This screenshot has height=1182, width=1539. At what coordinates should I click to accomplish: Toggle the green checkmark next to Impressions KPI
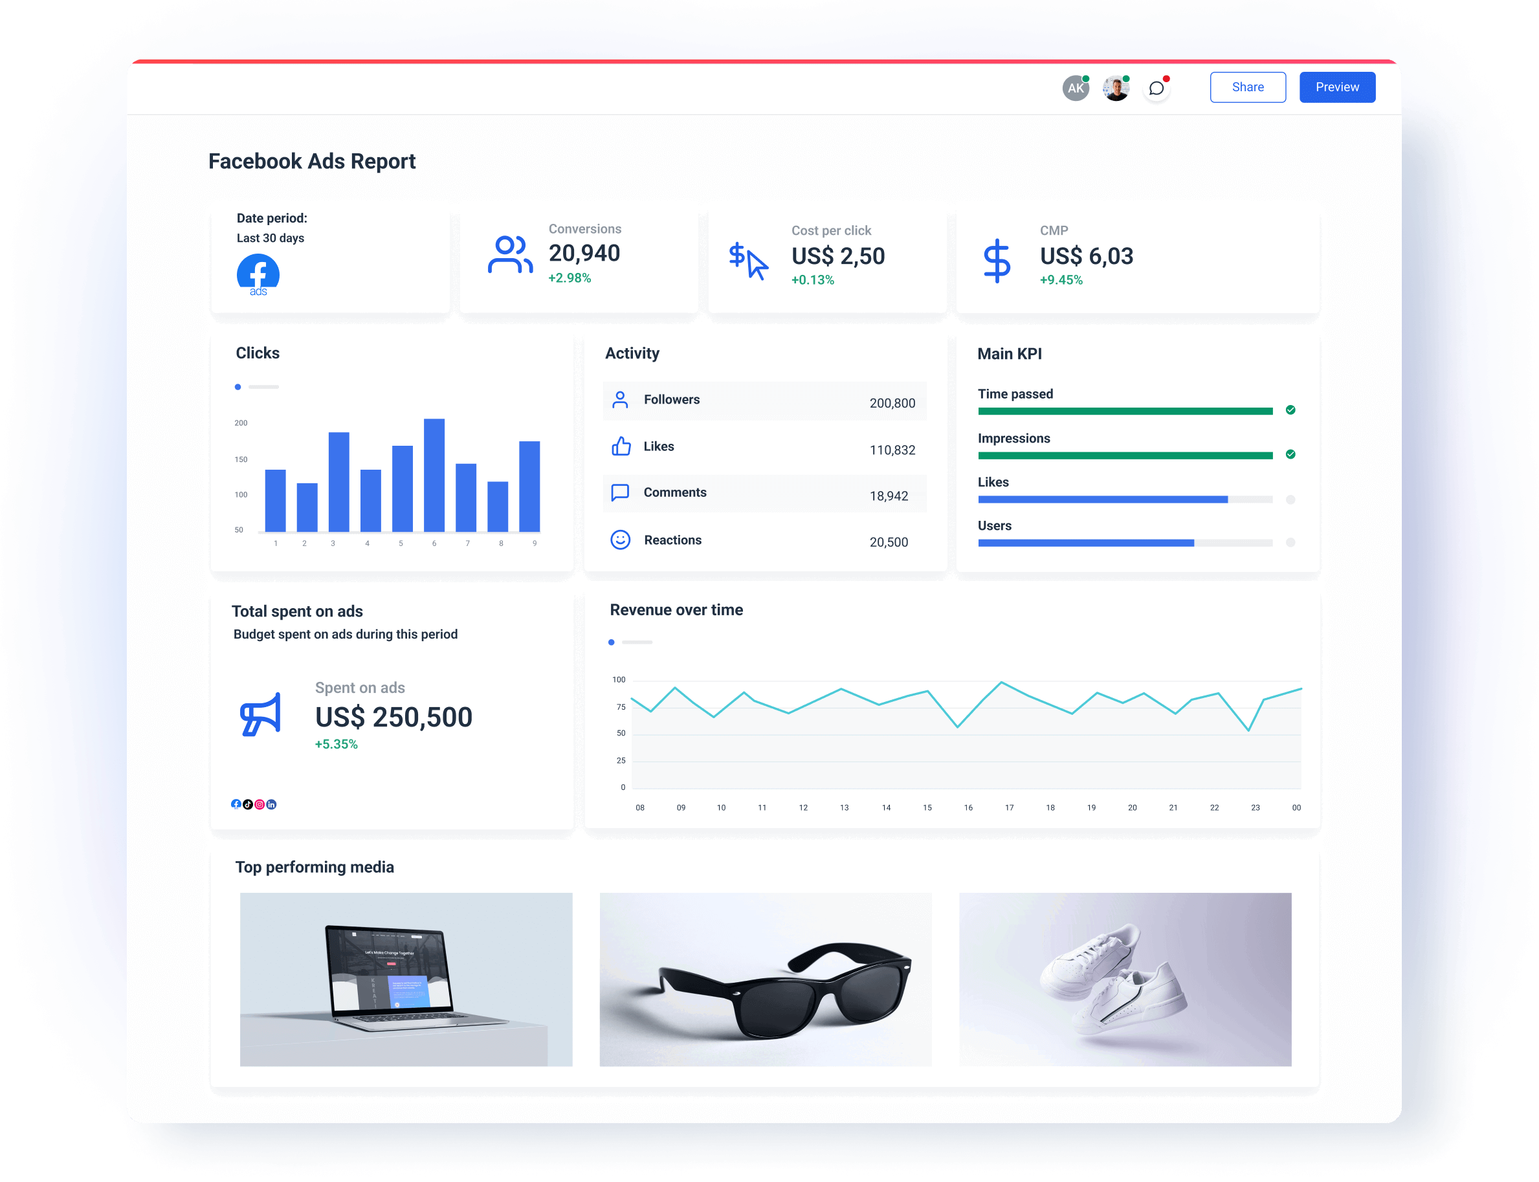pos(1290,455)
